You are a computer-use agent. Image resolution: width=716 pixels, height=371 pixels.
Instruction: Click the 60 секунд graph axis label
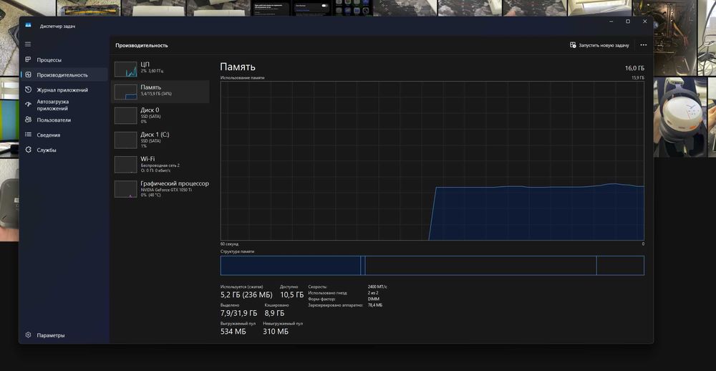229,244
